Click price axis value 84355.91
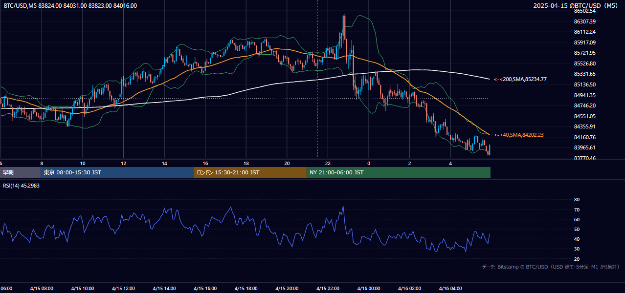625x293 pixels. coord(584,126)
